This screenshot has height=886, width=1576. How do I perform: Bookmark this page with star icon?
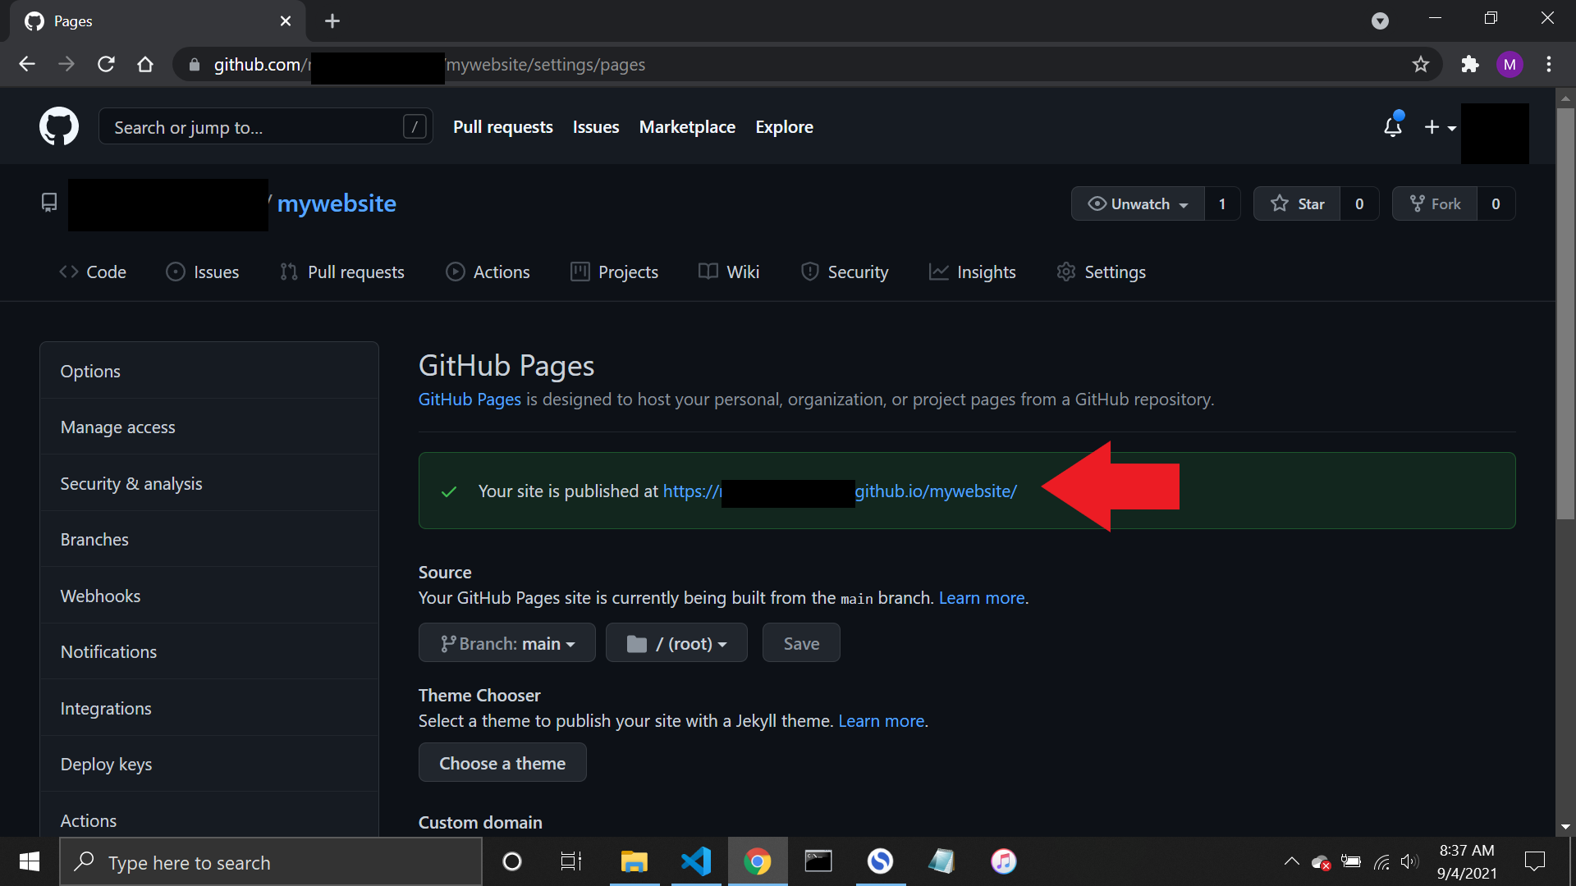click(1421, 64)
